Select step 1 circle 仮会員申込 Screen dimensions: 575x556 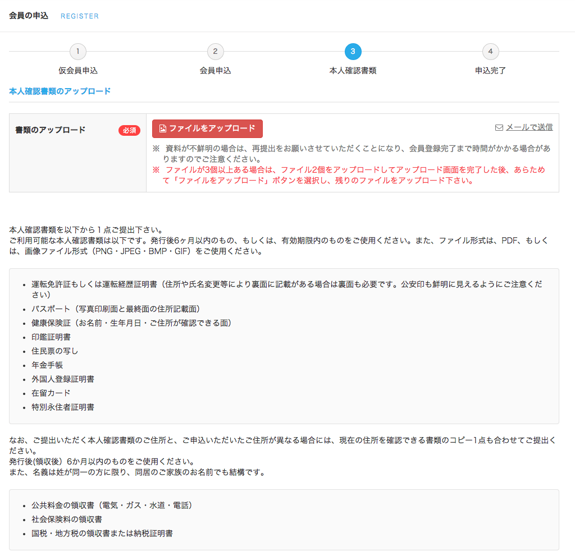77,52
